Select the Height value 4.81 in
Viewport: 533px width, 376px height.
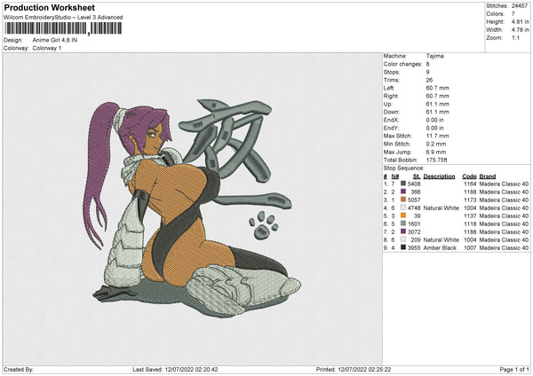[520, 21]
